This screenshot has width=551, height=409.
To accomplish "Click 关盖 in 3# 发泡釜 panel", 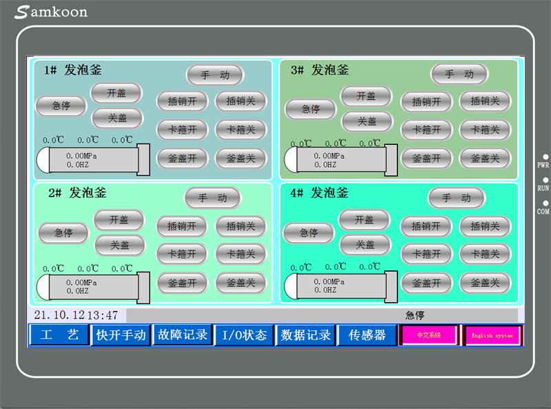I will point(367,121).
